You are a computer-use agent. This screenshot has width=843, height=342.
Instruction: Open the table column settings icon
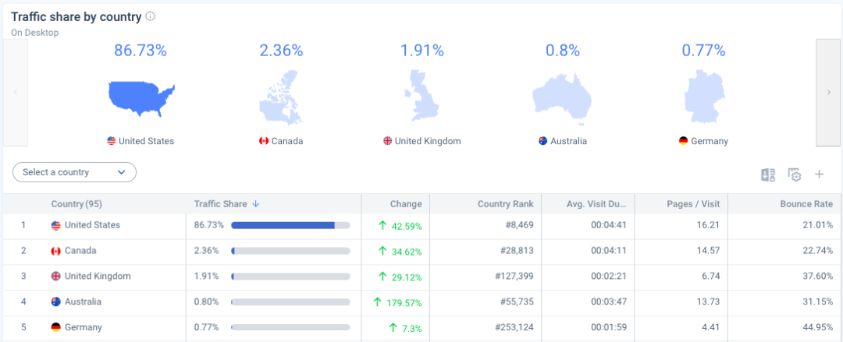point(795,175)
